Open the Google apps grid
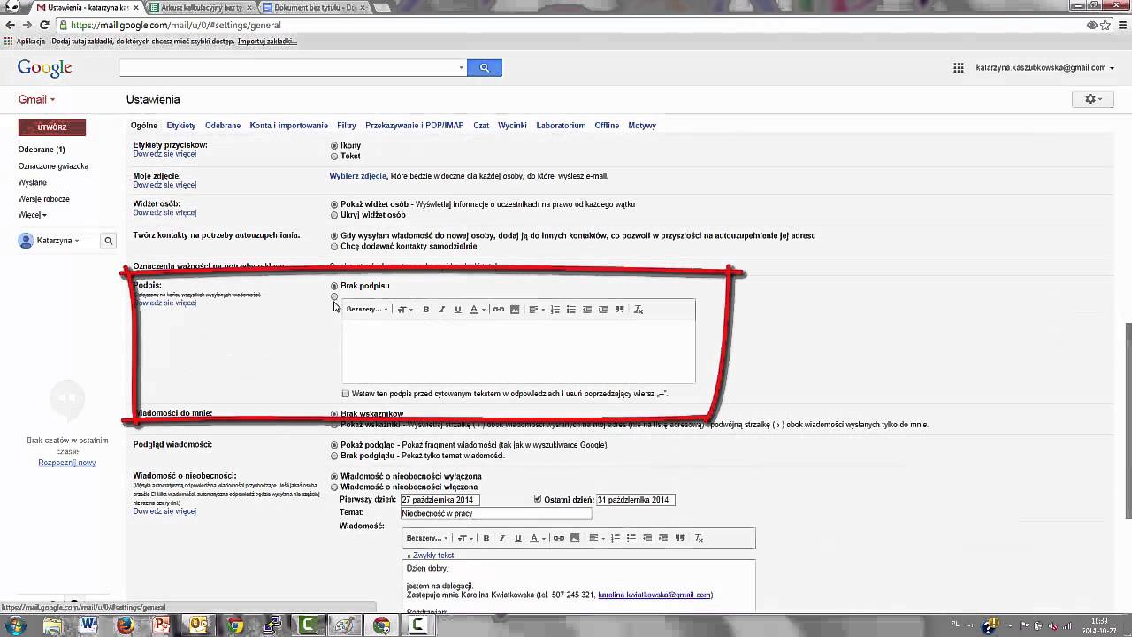 point(959,67)
